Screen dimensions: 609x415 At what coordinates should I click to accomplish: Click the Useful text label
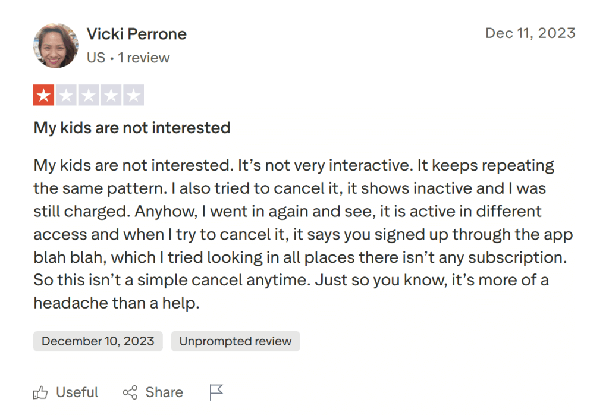77,392
